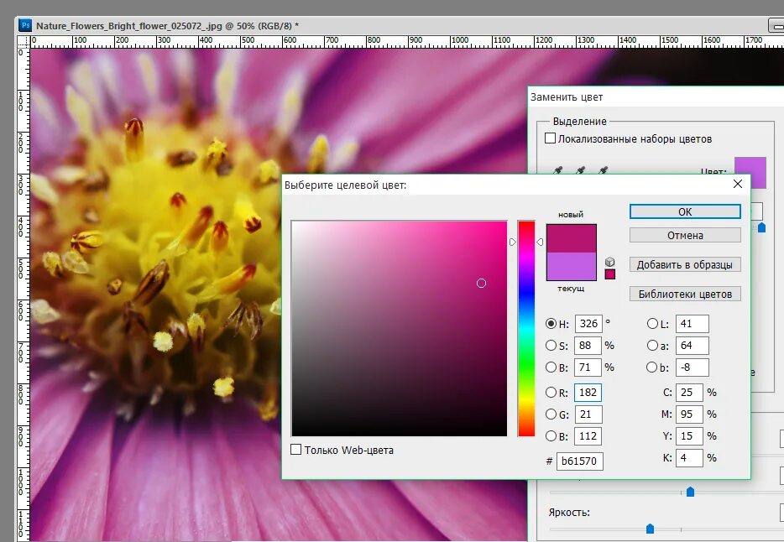
Task: Click the Отмена cancel button
Action: point(685,235)
